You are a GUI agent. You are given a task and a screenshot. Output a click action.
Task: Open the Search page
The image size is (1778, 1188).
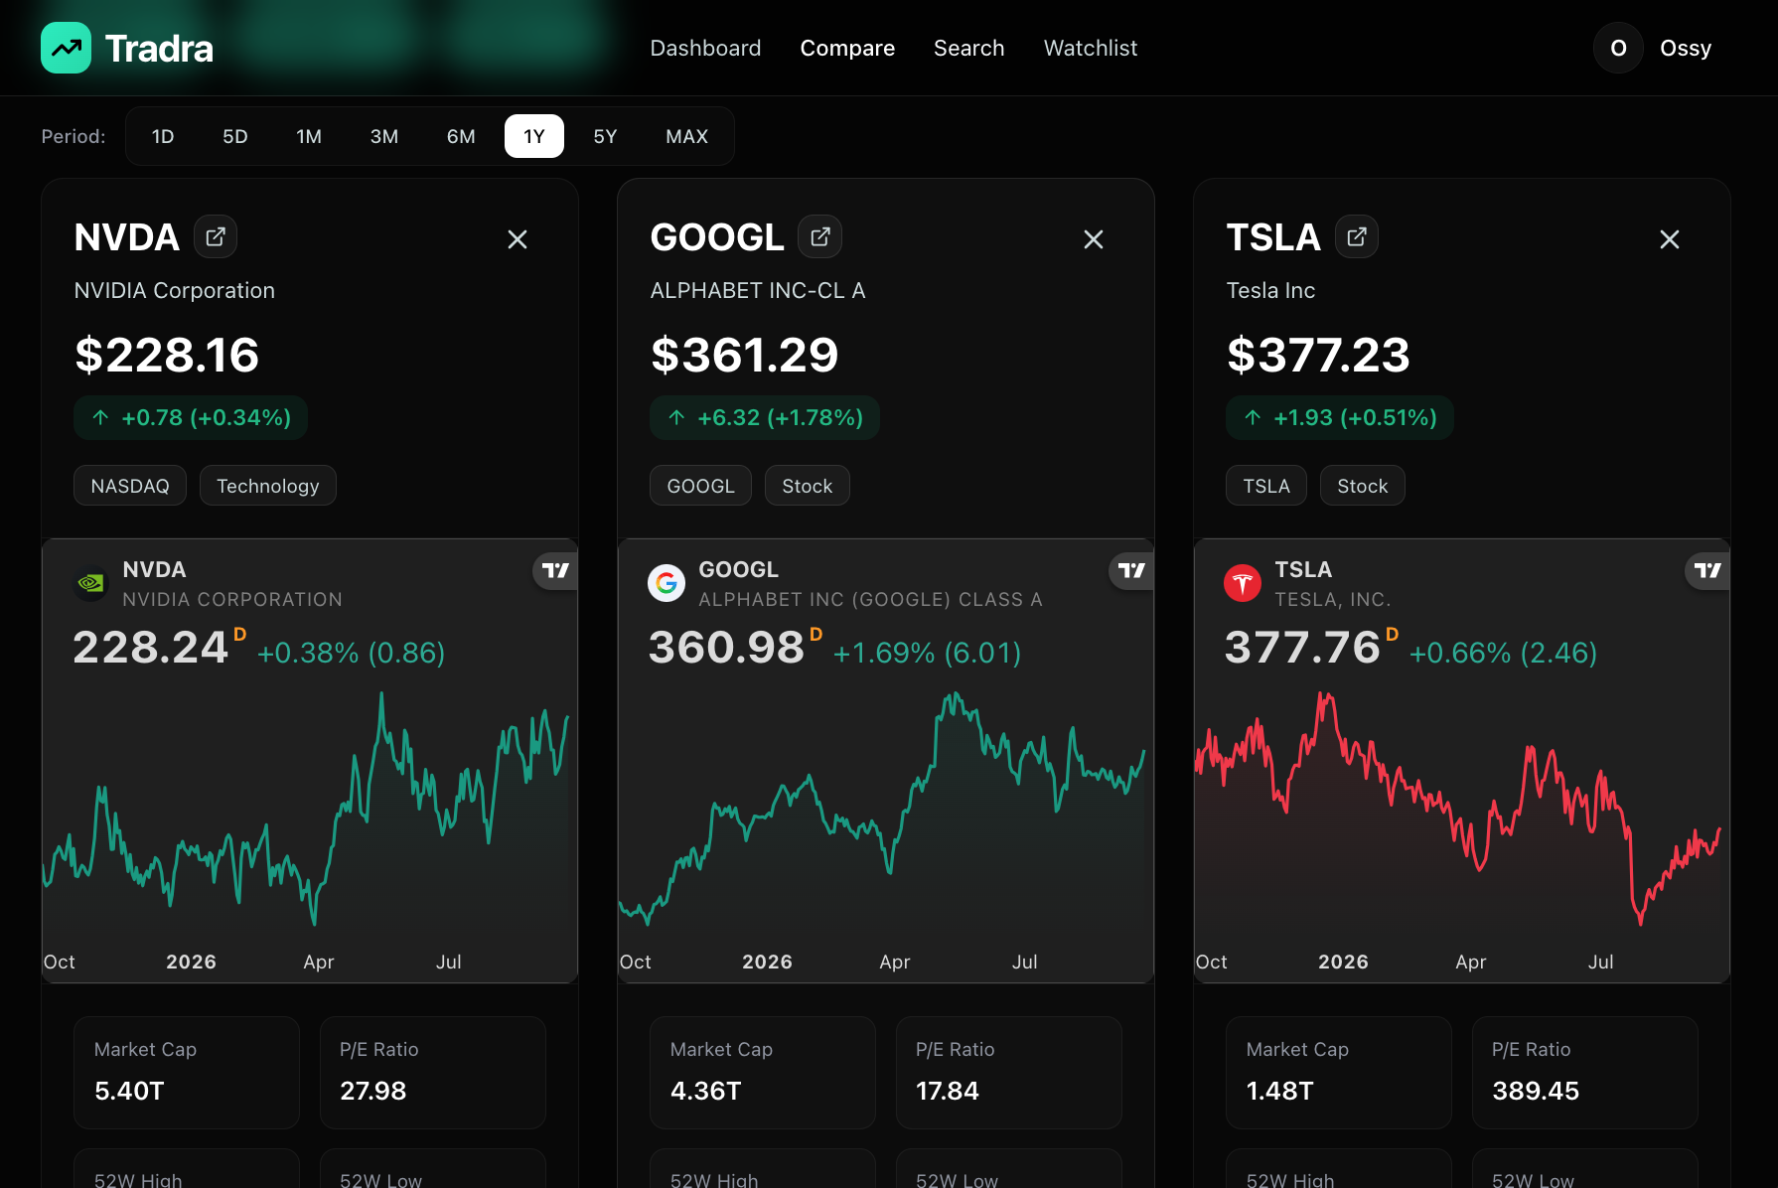point(968,48)
